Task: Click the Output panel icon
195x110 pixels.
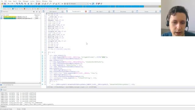Action: 1,90
